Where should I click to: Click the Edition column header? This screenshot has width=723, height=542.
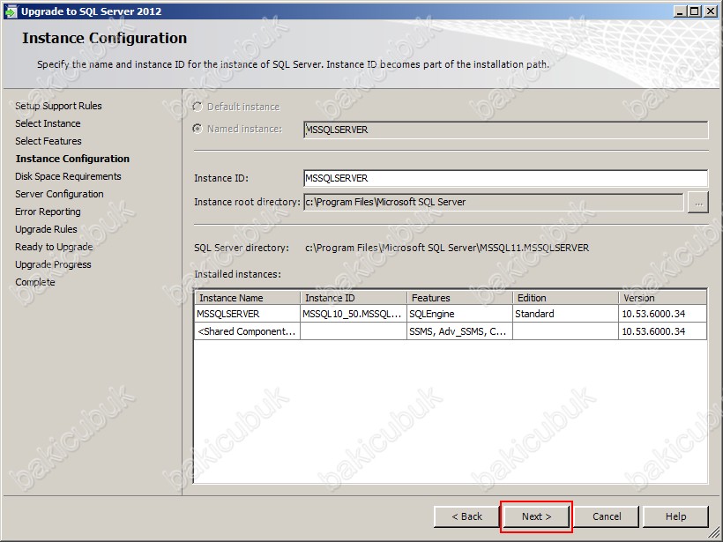coord(566,298)
